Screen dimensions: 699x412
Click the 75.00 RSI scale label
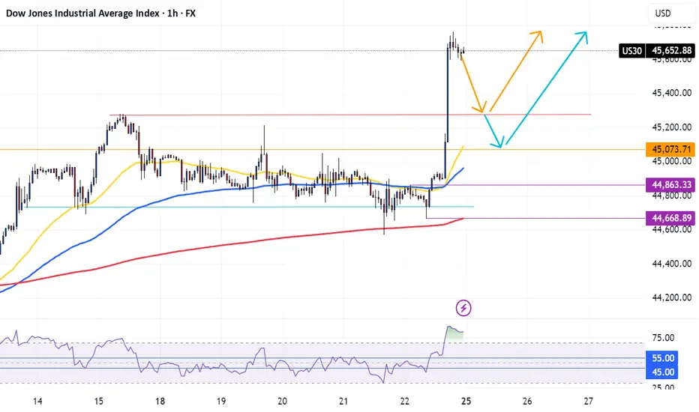(x=663, y=338)
